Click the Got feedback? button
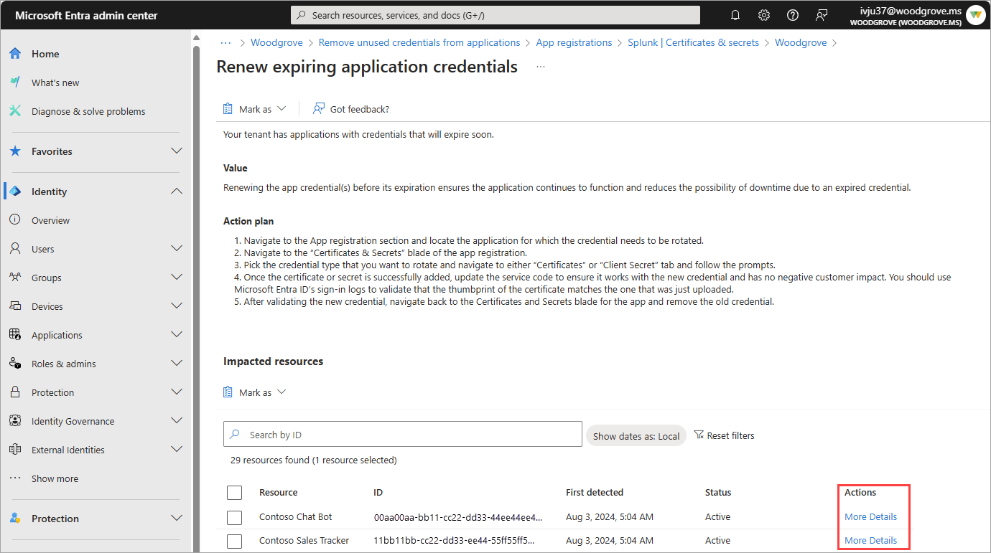The image size is (991, 553). click(351, 109)
